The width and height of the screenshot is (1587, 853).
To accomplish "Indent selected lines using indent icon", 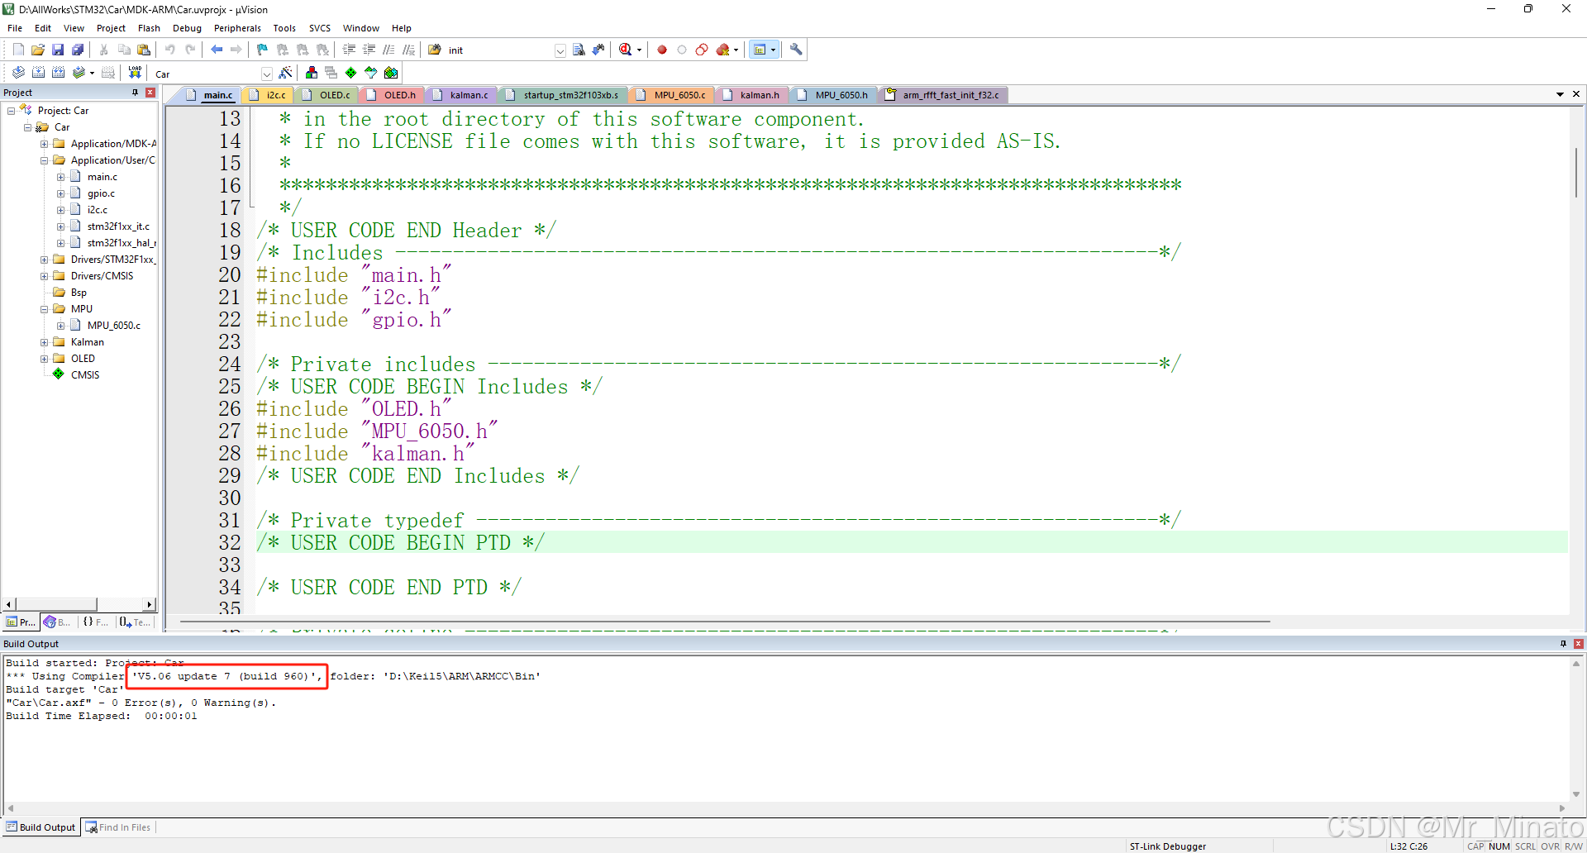I will click(x=349, y=50).
